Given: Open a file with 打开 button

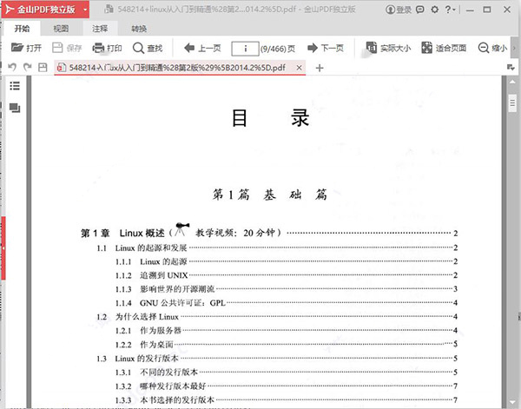Looking at the screenshot, I should tap(26, 48).
